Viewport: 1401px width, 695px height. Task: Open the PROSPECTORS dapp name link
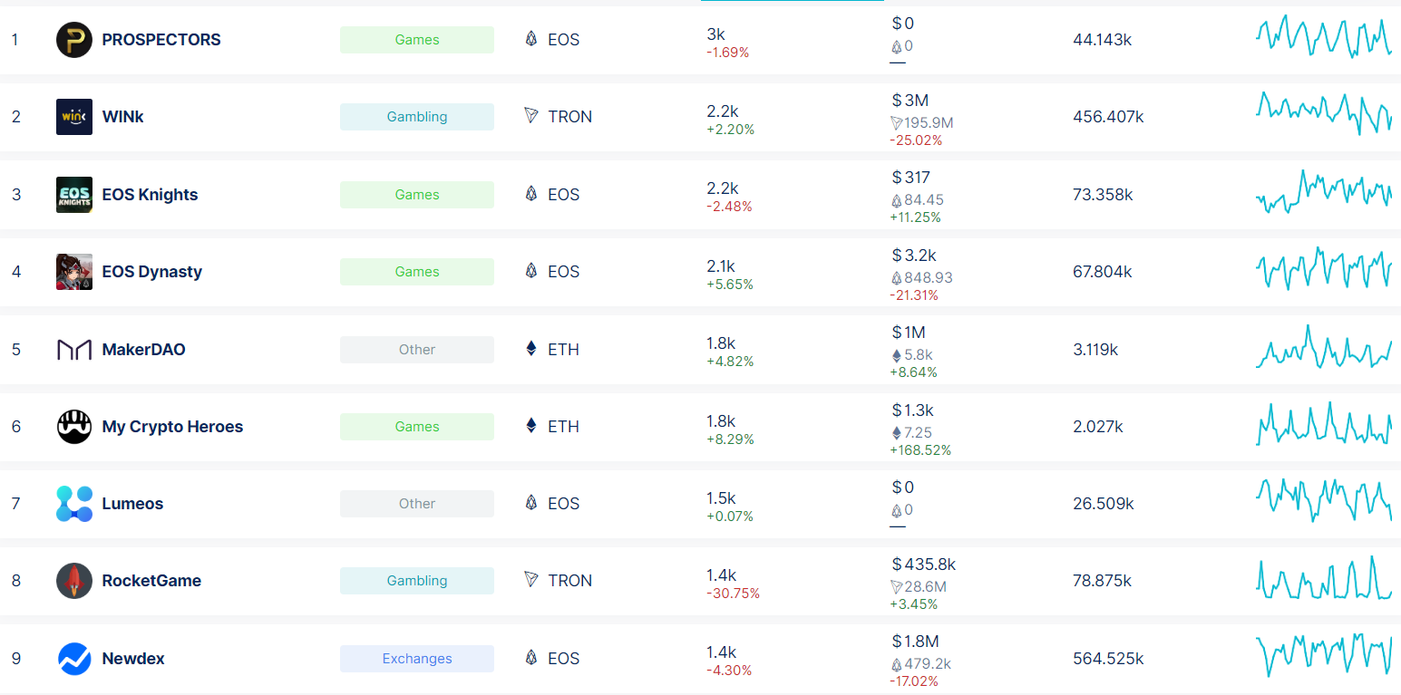161,40
